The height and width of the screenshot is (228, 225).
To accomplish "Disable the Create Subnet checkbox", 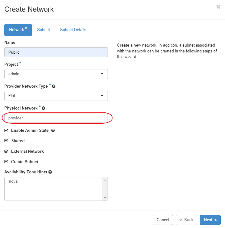I will pyautogui.click(x=6, y=162).
